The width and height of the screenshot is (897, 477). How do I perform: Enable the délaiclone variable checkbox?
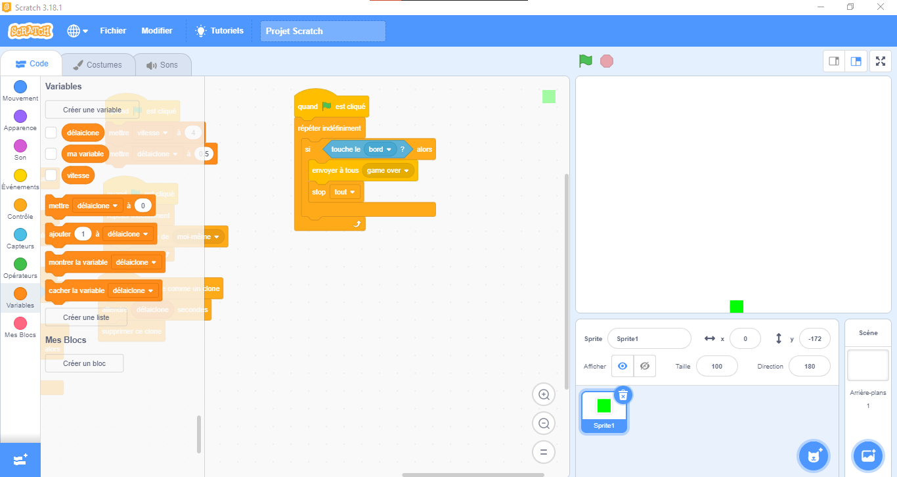[x=51, y=133]
